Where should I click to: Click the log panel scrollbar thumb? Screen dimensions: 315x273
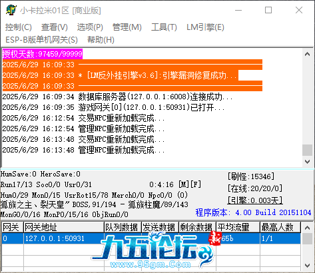coord(307,150)
